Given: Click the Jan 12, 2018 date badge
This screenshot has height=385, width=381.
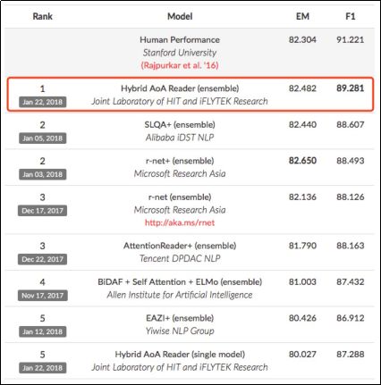Looking at the screenshot, I should [43, 331].
